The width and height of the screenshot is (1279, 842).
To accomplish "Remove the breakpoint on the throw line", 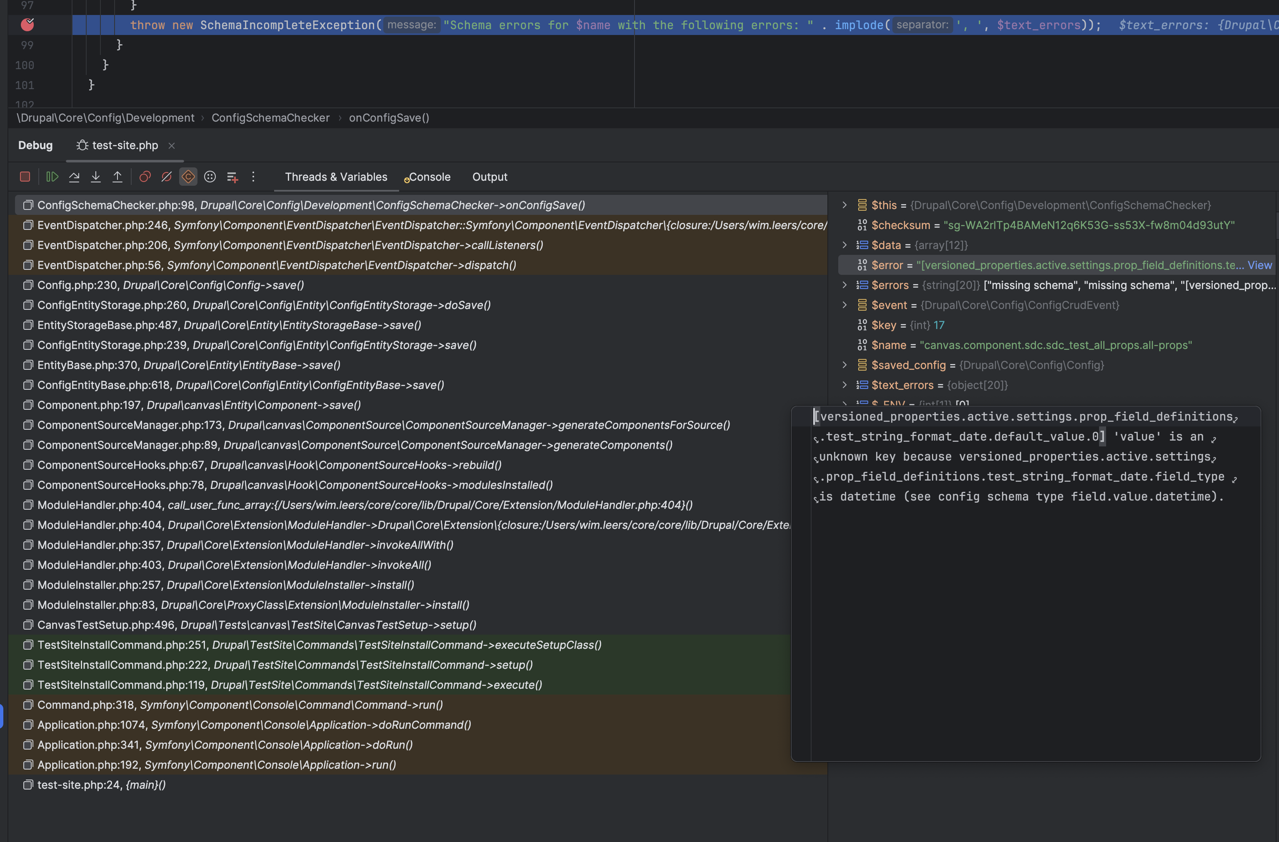I will (x=27, y=24).
